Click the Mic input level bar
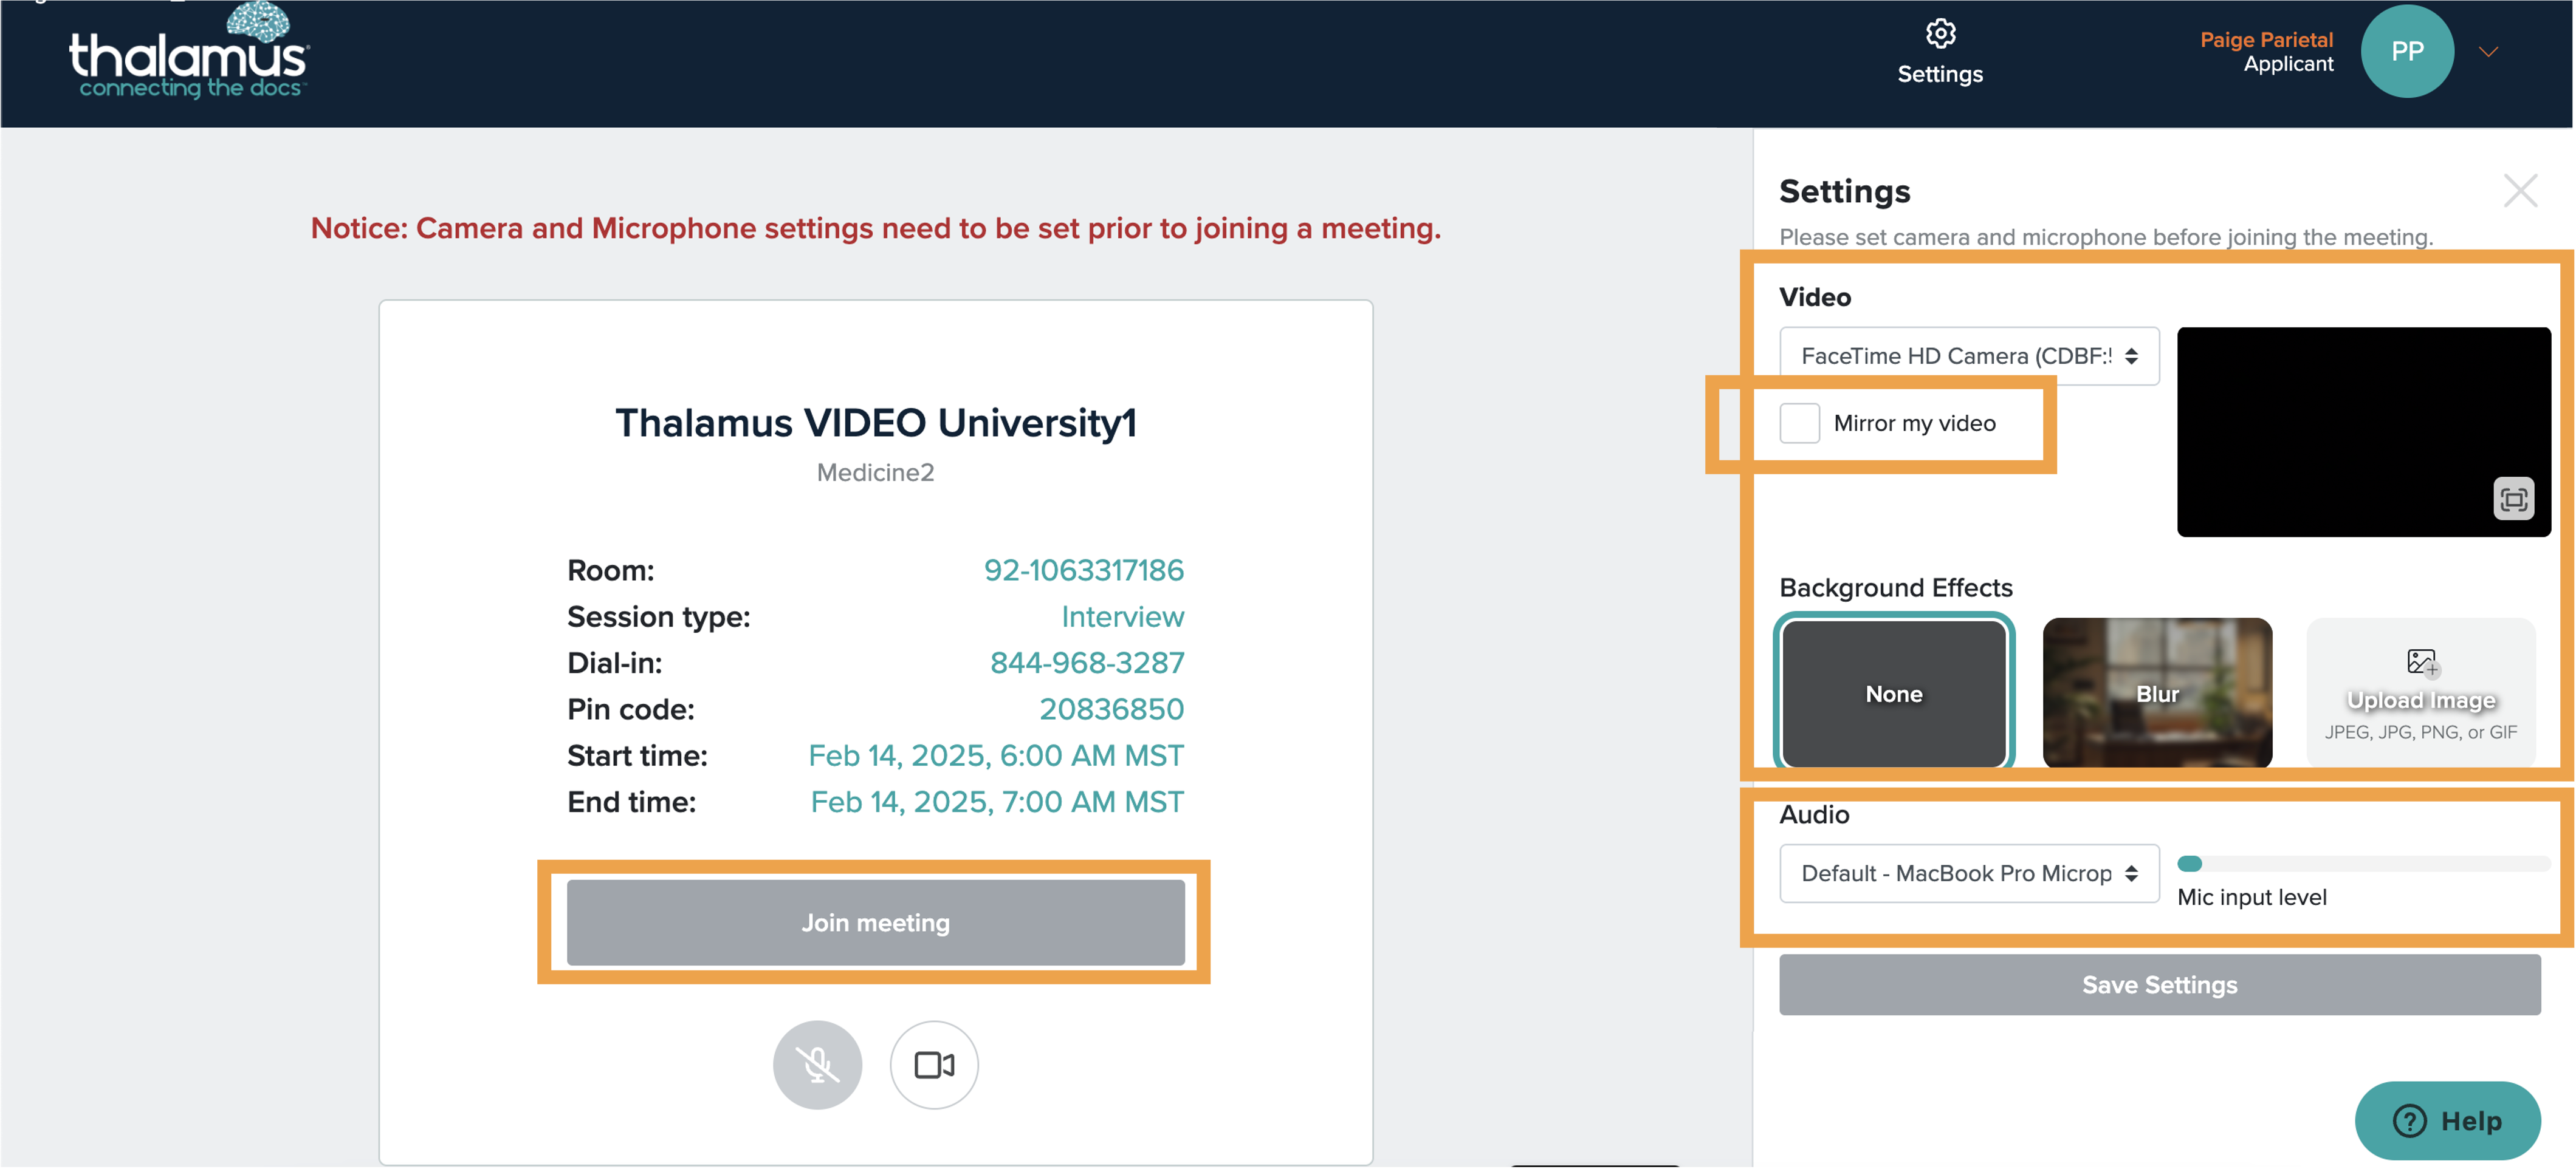The width and height of the screenshot is (2576, 1169). tap(2363, 864)
